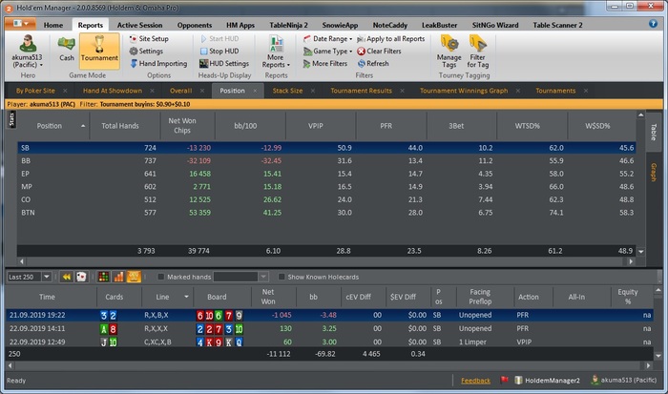This screenshot has height=394, width=668.
Task: Open Site Setup options
Action: (149, 39)
